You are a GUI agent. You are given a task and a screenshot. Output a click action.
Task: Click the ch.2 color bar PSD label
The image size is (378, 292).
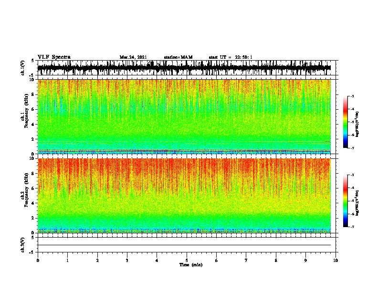tap(357, 203)
